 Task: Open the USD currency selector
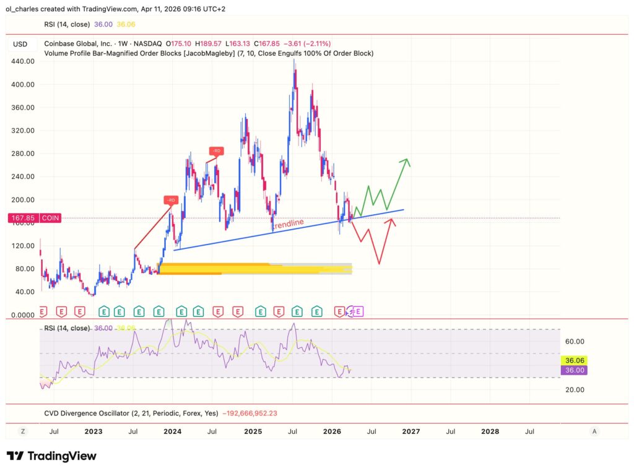tap(20, 44)
